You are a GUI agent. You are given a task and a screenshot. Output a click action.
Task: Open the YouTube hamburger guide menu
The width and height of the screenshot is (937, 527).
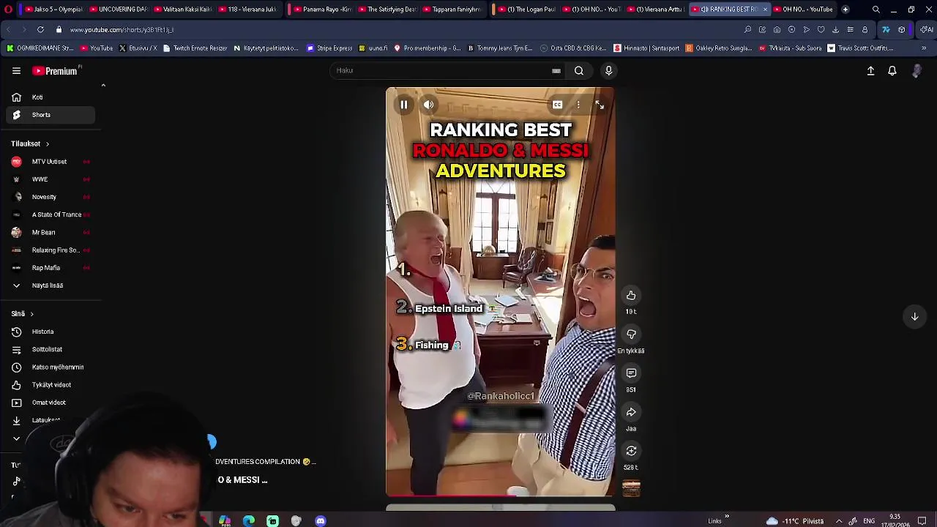tap(16, 71)
